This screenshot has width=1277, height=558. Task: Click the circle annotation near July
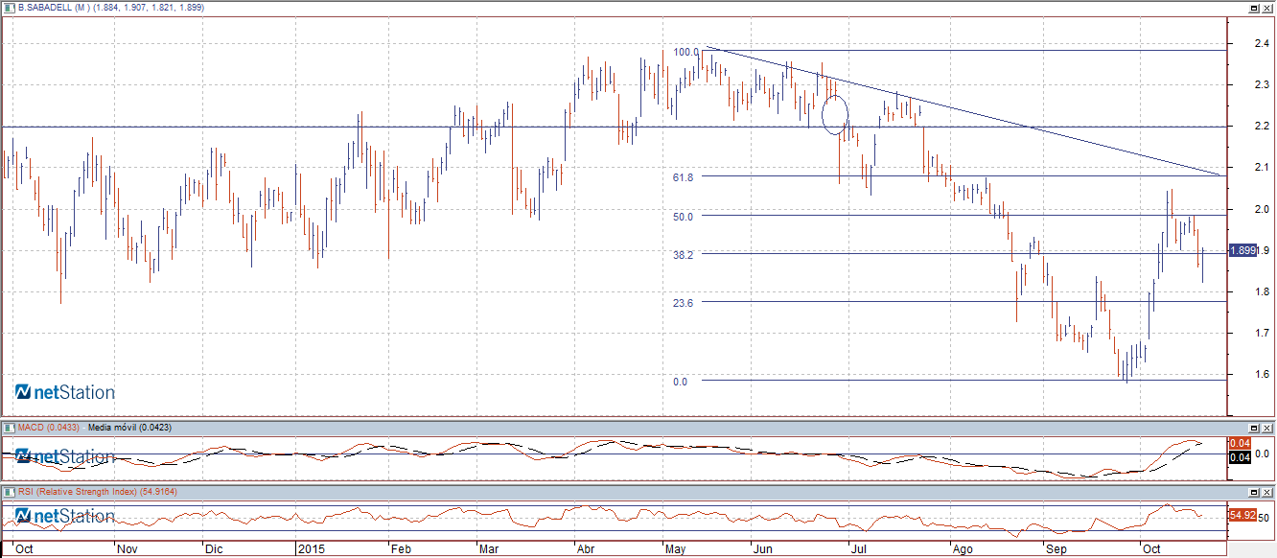[x=836, y=114]
